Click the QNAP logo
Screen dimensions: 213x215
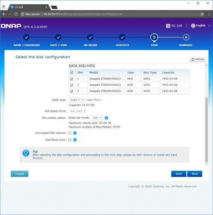pyautogui.click(x=11, y=26)
